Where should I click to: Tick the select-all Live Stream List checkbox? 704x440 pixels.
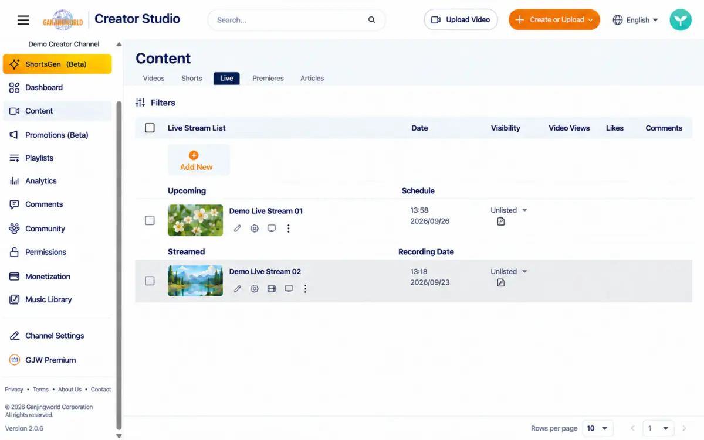[150, 128]
